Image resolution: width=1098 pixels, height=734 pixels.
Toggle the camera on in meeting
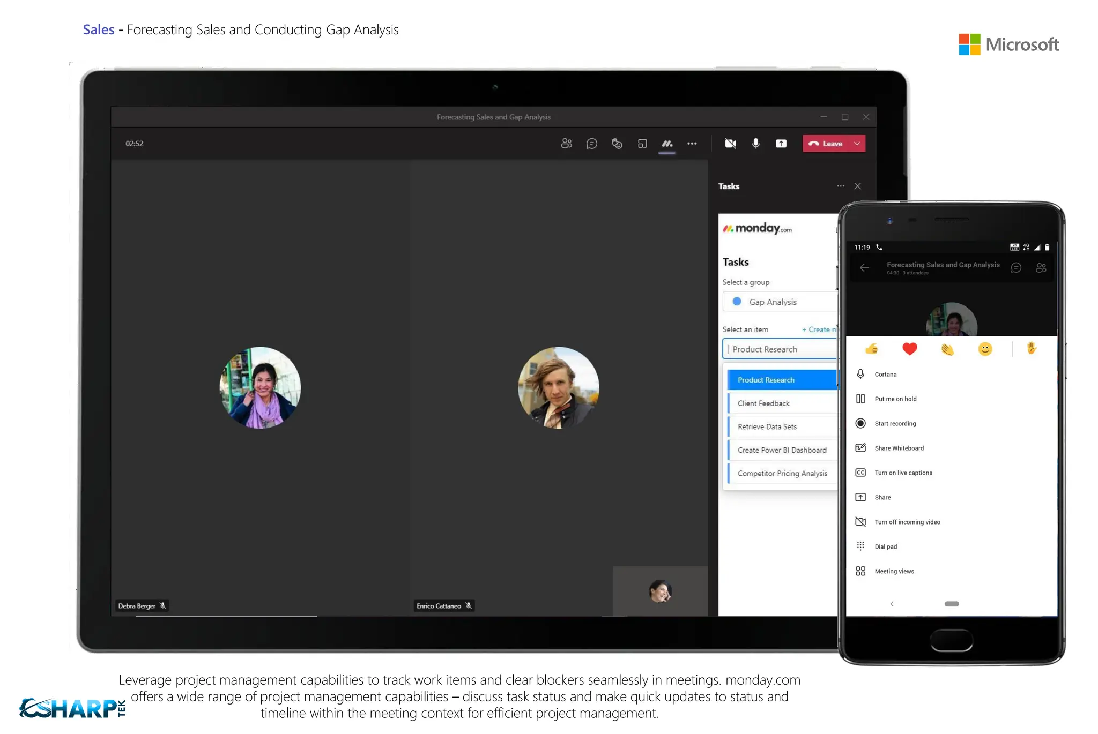tap(730, 144)
